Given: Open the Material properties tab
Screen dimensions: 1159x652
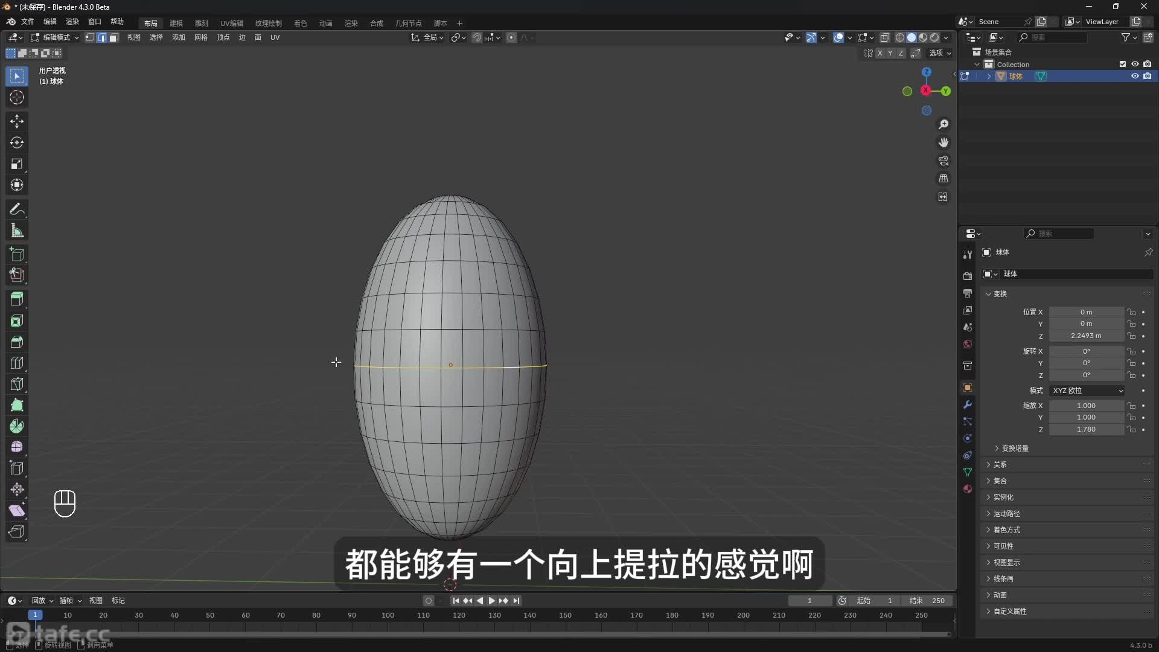Looking at the screenshot, I should [967, 489].
